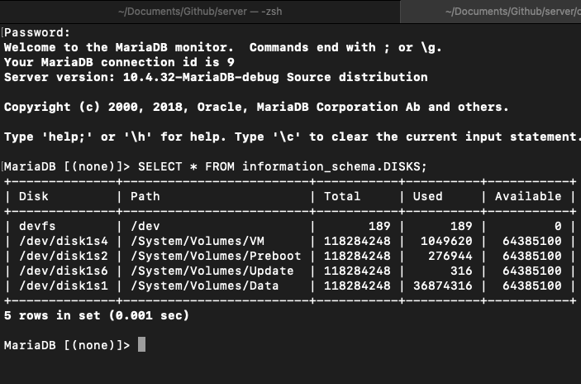Click the cursor block at the MariaDB prompt

click(x=141, y=344)
